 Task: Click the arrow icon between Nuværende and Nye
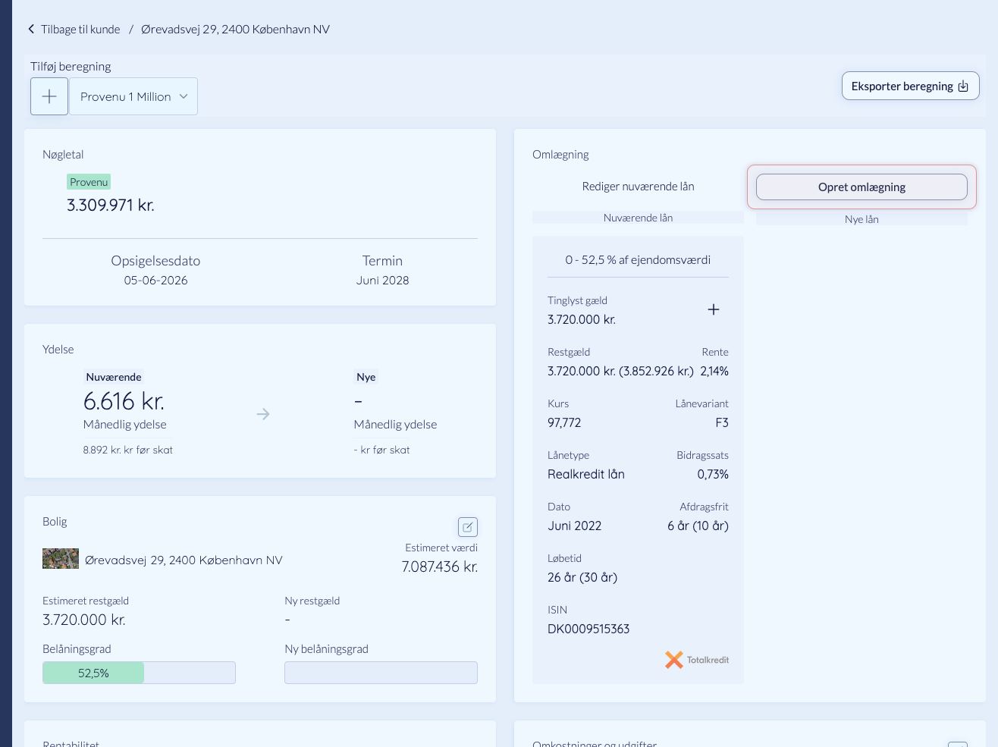tap(263, 414)
